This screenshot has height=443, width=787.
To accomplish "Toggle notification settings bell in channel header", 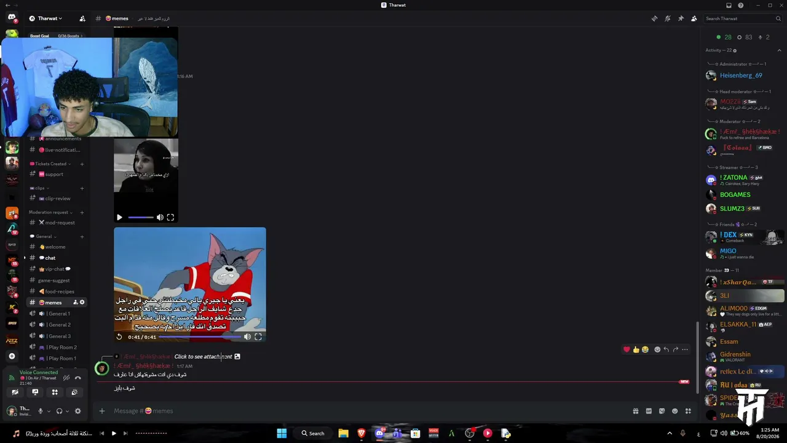I will 668,18.
